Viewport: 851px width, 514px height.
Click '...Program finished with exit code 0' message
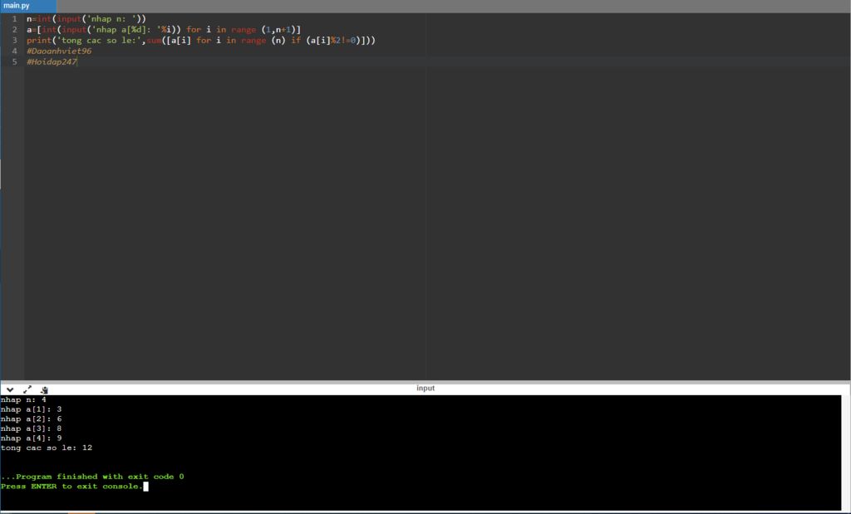92,477
